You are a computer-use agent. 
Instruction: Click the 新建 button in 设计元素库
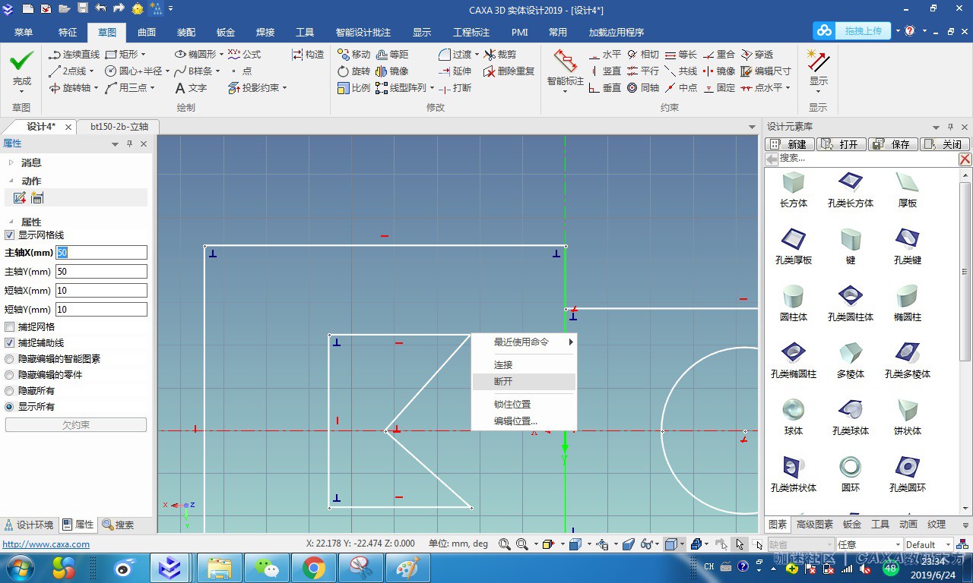790,144
